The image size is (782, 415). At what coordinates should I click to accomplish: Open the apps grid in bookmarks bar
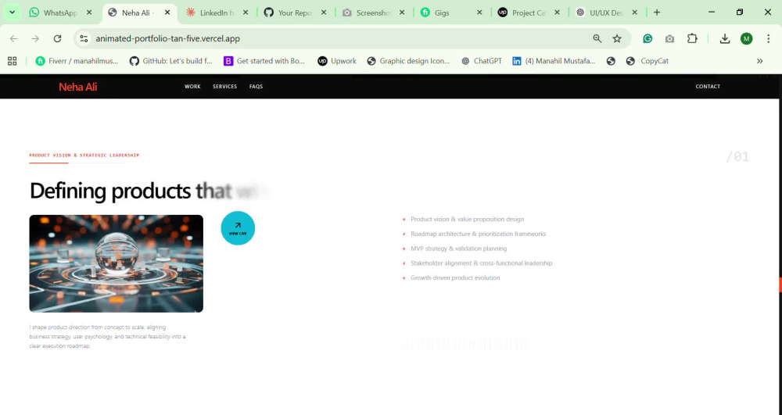click(13, 61)
